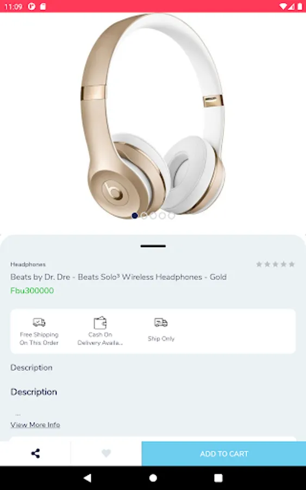Open the recent apps square button
This screenshot has width=306, height=490.
click(218, 477)
